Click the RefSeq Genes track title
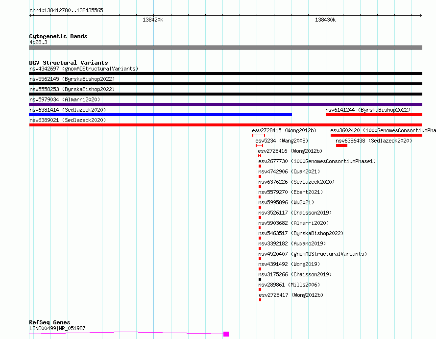 tap(49, 322)
